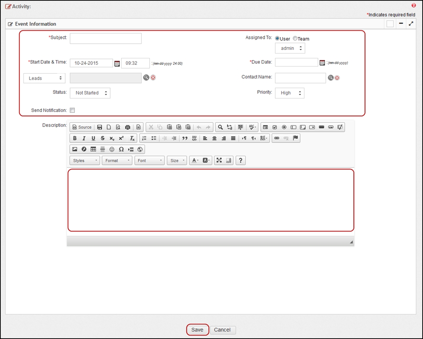The image size is (423, 339).
Task: Open the Size dropdown
Action: (x=177, y=160)
